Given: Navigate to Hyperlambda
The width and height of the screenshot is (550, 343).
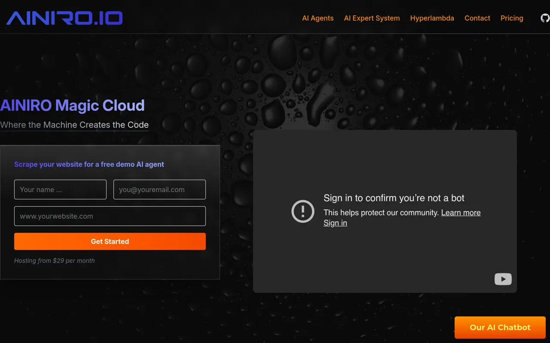Looking at the screenshot, I should point(432,18).
